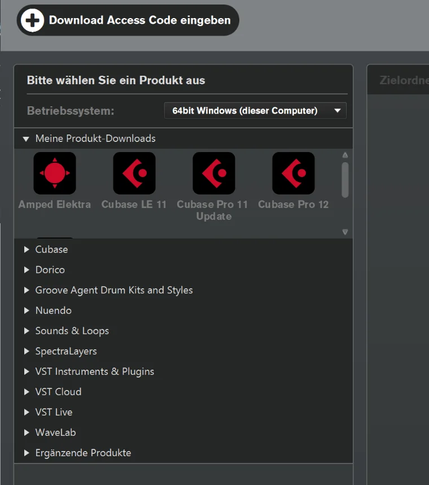Click the product list scroll up arrow
Image resolution: width=429 pixels, height=485 pixels.
click(x=345, y=155)
